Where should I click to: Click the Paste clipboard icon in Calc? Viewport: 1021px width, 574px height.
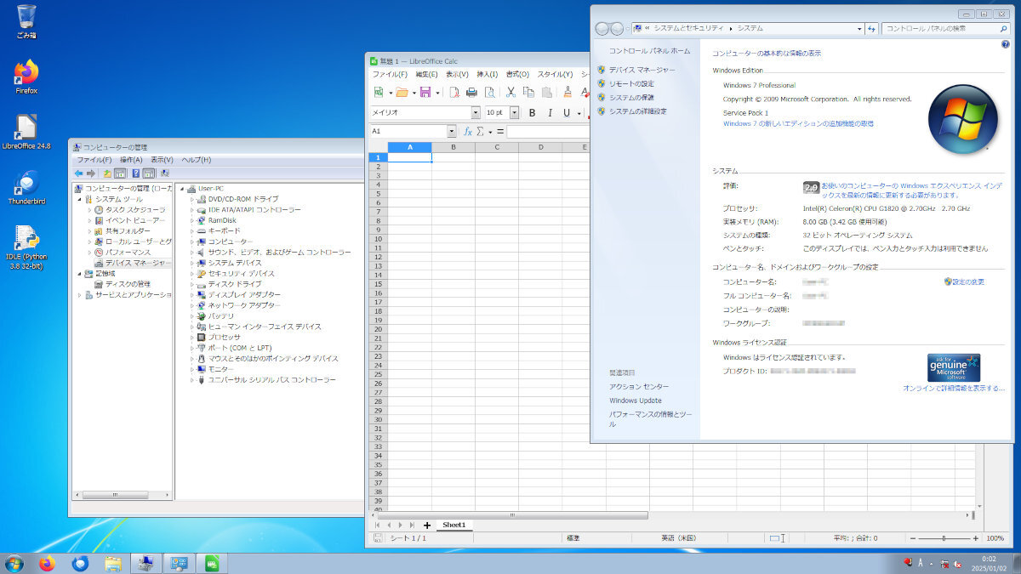(546, 92)
